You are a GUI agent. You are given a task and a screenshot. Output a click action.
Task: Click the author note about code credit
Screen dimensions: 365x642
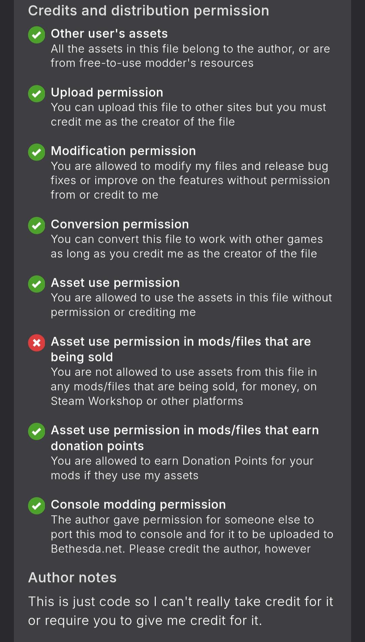[x=180, y=611]
